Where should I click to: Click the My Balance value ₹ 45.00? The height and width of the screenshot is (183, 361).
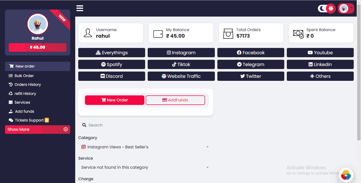(x=175, y=36)
